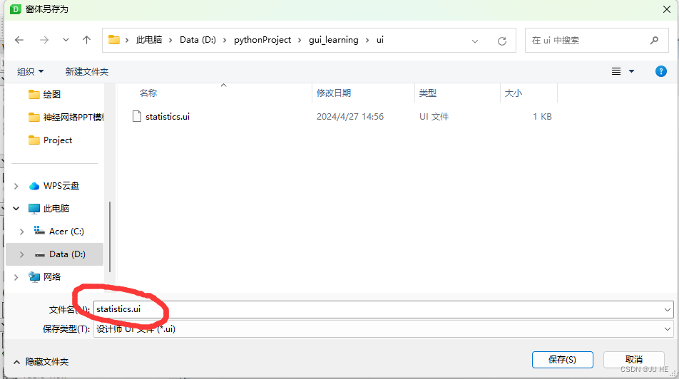Select 网络 in the navigation tree

pyautogui.click(x=52, y=277)
